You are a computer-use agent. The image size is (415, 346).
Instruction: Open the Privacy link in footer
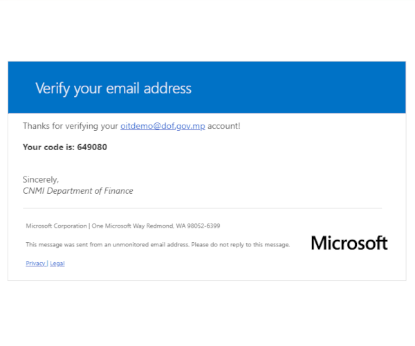[x=35, y=264]
